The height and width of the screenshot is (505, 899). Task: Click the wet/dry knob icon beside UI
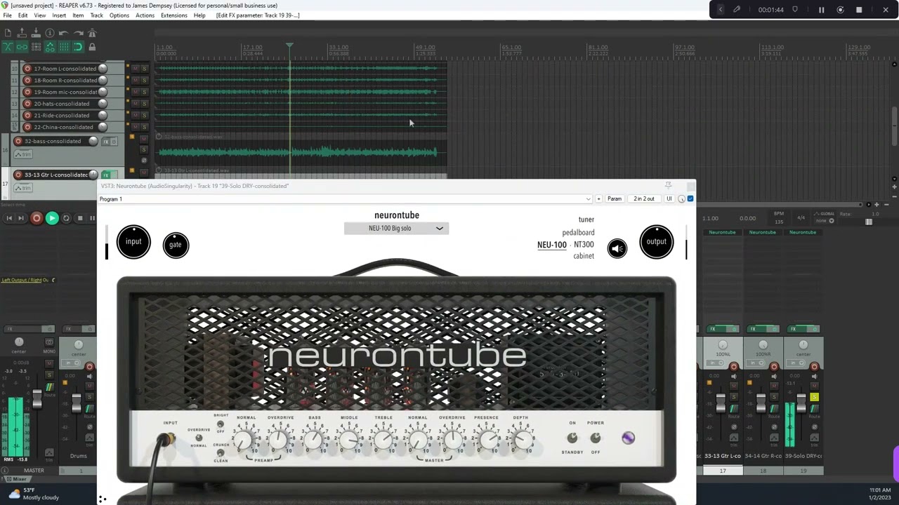coord(681,199)
